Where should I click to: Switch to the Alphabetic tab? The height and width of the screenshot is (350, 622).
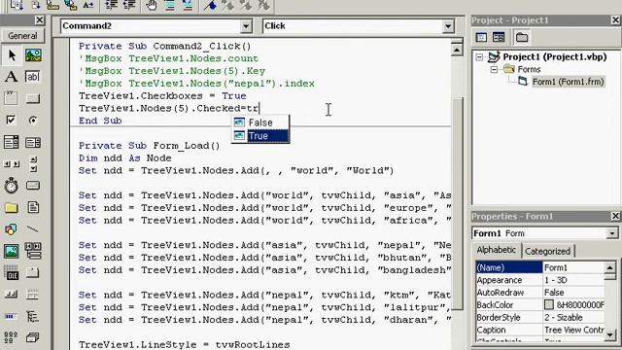(497, 250)
